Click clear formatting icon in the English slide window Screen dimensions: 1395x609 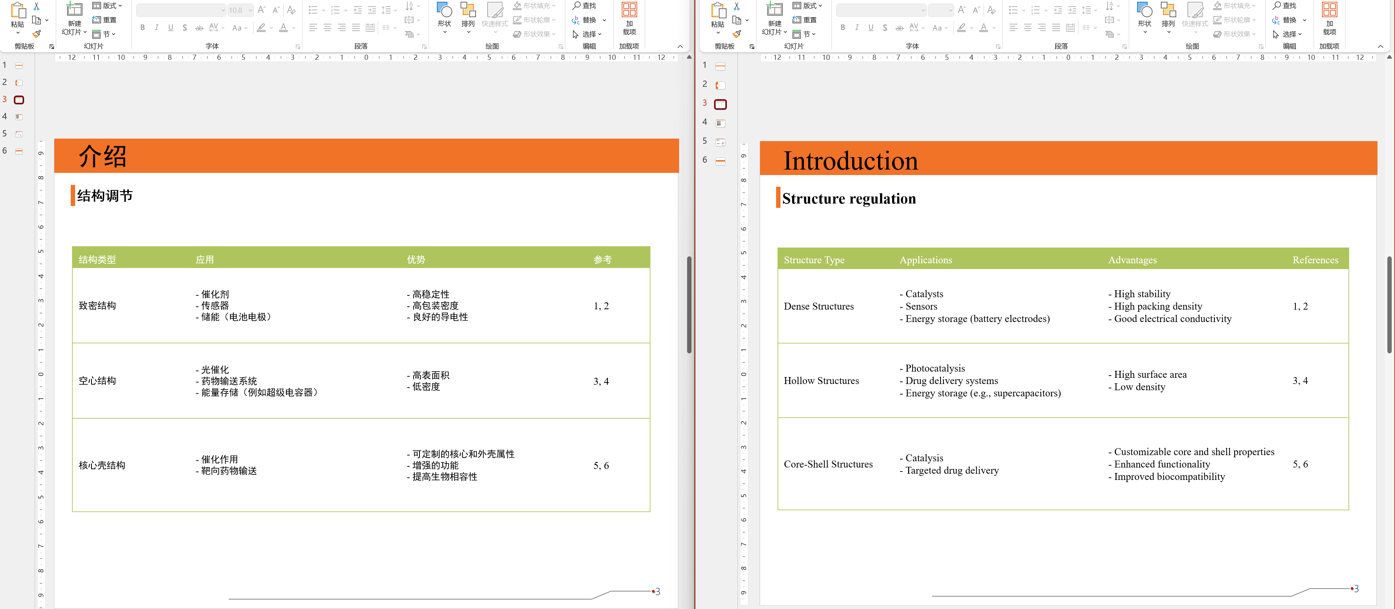(991, 10)
